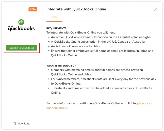Select the Essentials plan subscription requirement line
Viewport: 164px width, 131px height.
[x=101, y=37]
